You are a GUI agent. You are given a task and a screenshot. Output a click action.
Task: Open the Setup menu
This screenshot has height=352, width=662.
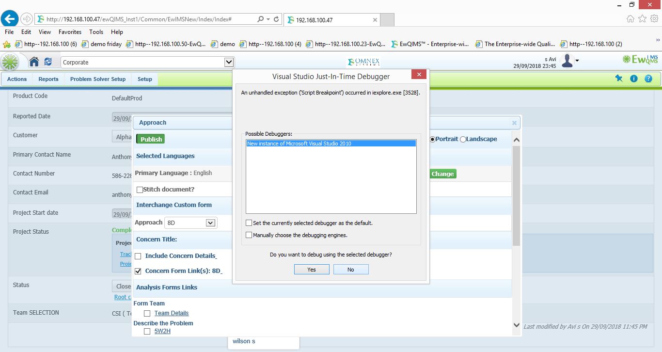pyautogui.click(x=144, y=79)
